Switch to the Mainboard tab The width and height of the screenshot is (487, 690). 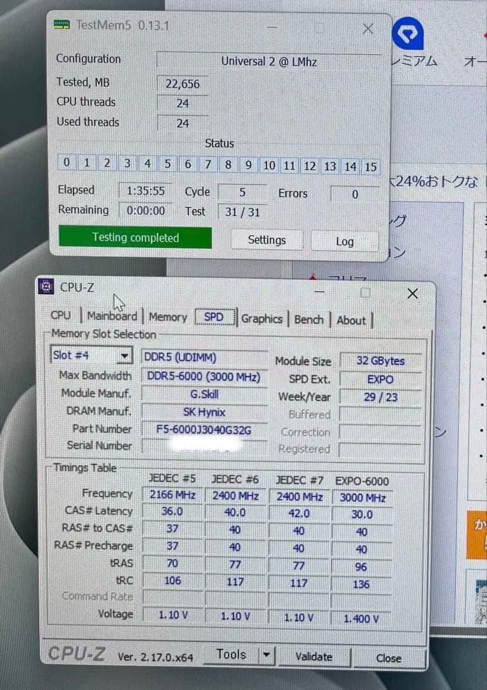(x=112, y=316)
